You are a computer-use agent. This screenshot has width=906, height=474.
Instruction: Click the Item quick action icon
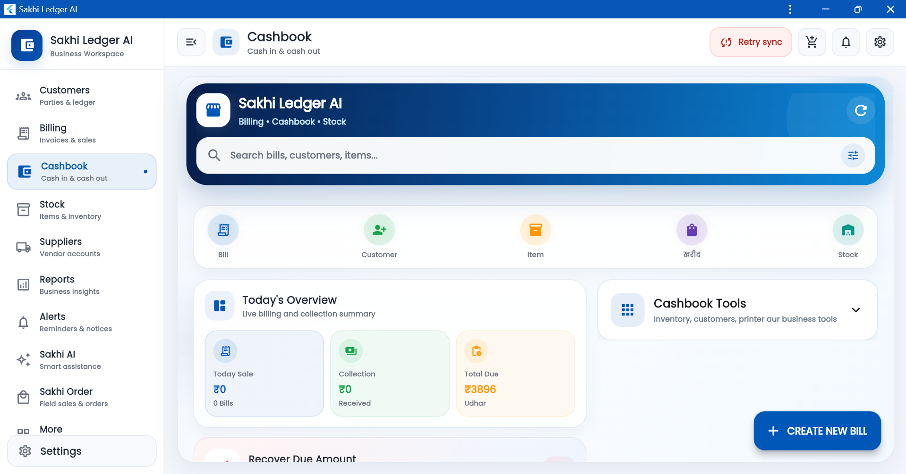point(535,230)
